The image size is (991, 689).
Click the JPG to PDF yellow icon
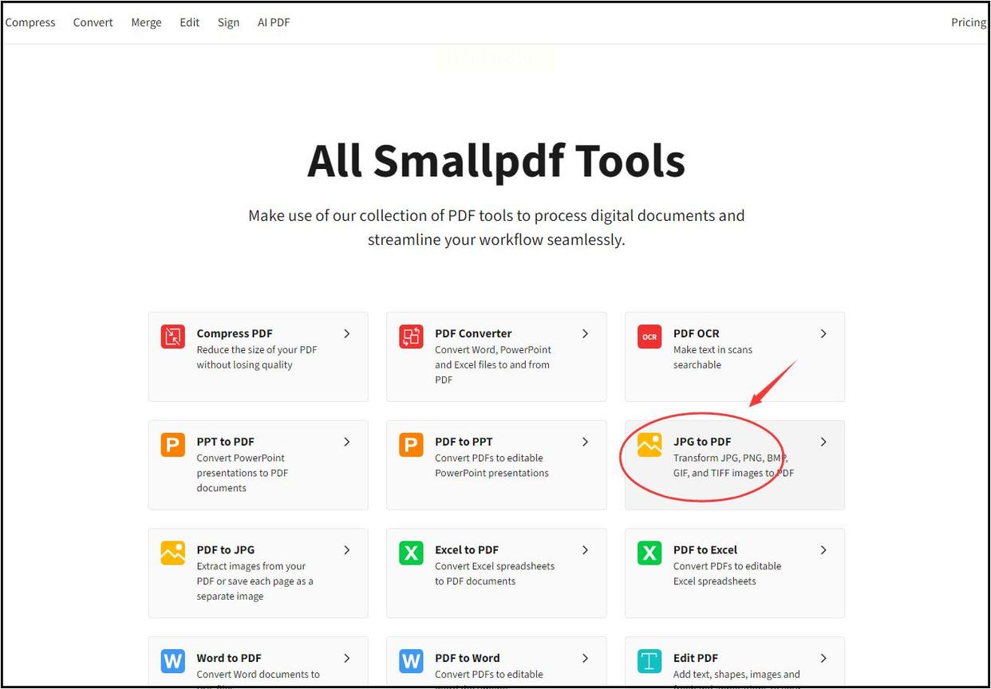click(x=649, y=445)
